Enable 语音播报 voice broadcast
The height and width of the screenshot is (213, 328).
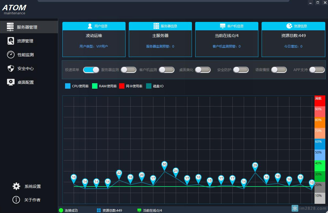[279, 70]
